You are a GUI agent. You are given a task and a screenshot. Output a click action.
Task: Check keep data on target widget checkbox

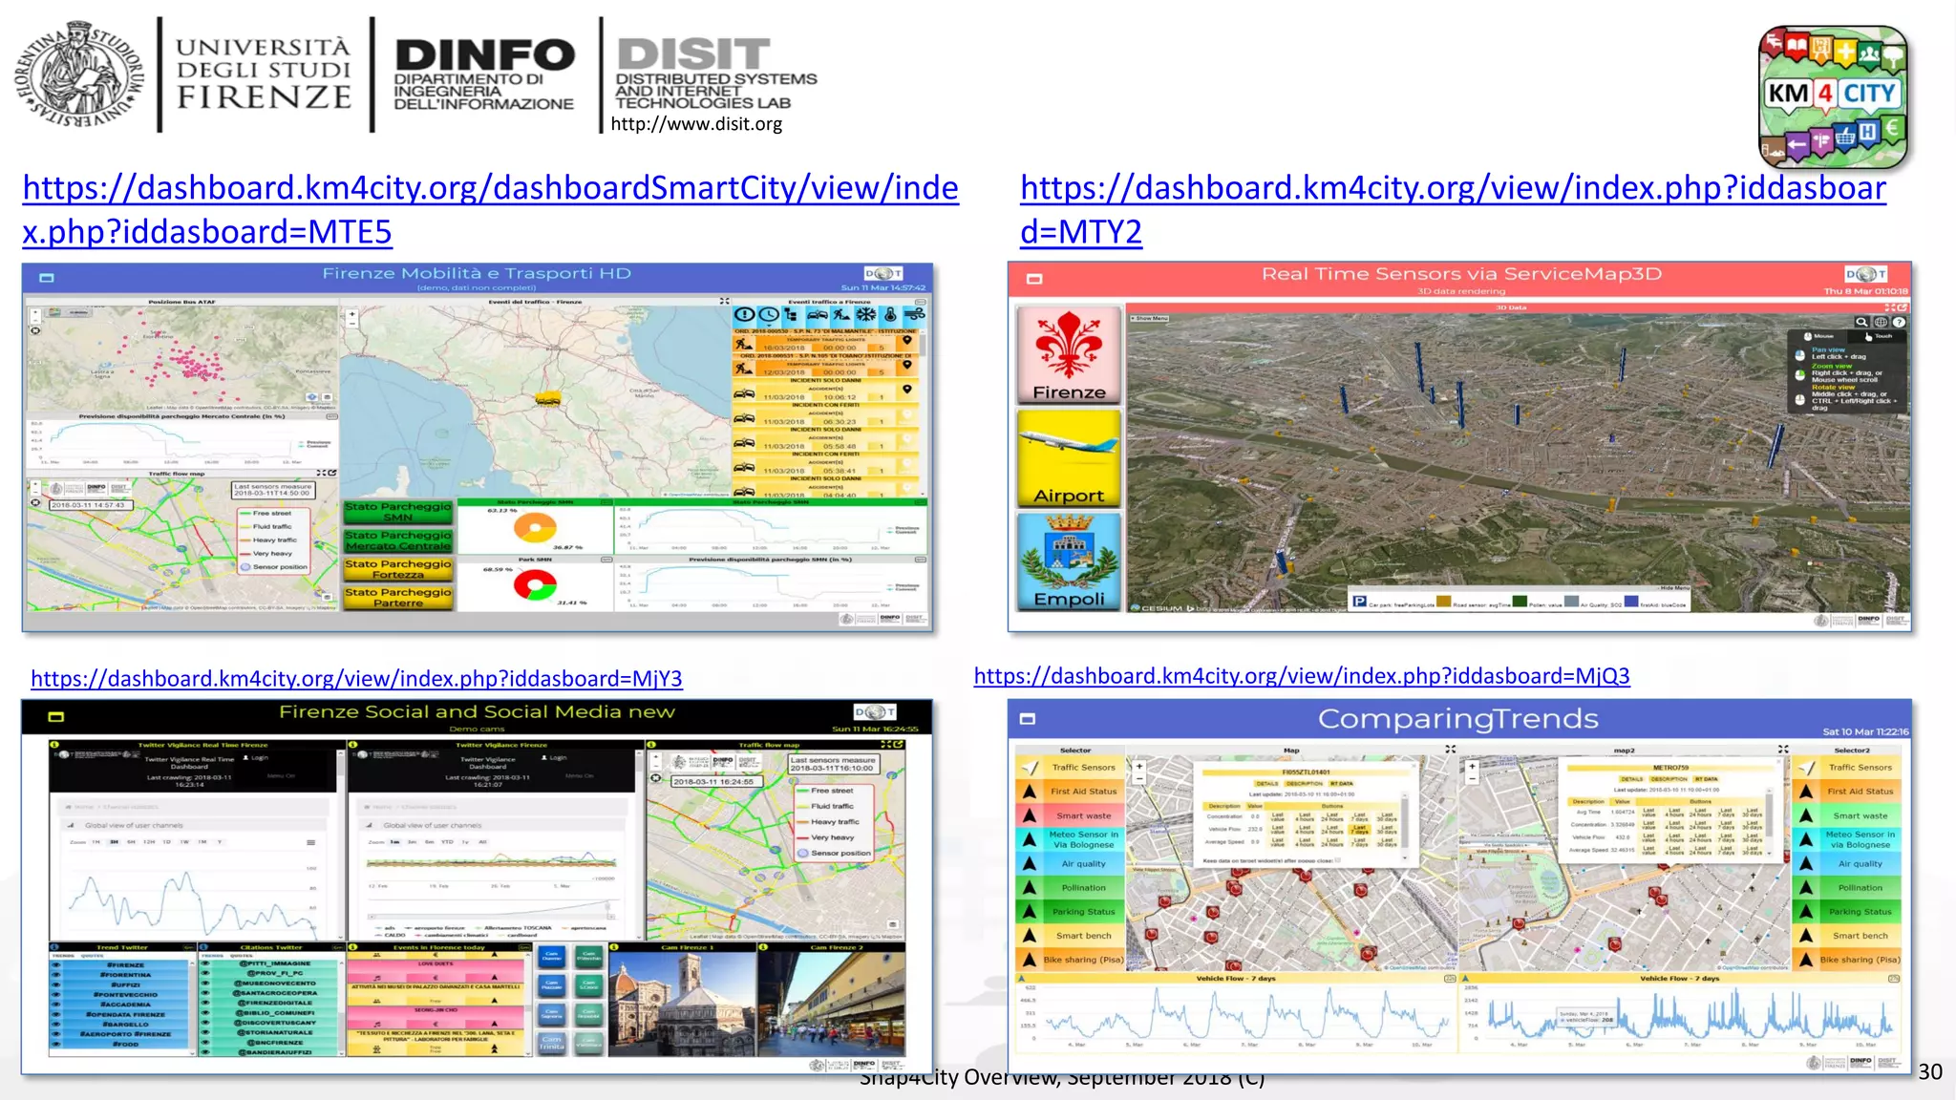pos(1337,860)
